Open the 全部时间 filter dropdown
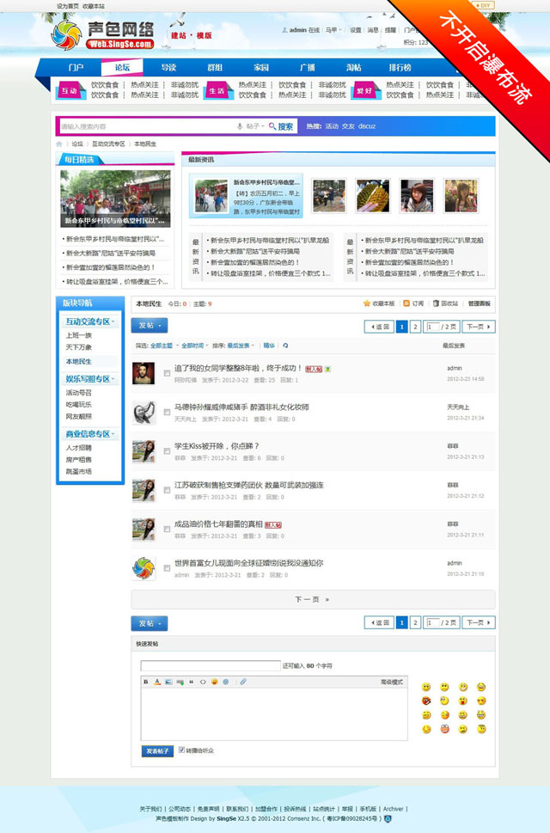Screen dimensions: 550x833 coord(194,346)
